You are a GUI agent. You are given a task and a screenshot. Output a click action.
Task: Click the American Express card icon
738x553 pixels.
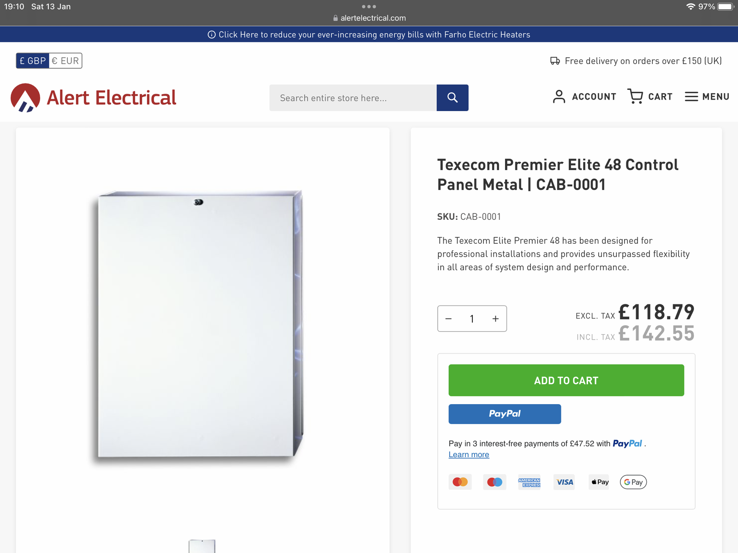coord(529,482)
